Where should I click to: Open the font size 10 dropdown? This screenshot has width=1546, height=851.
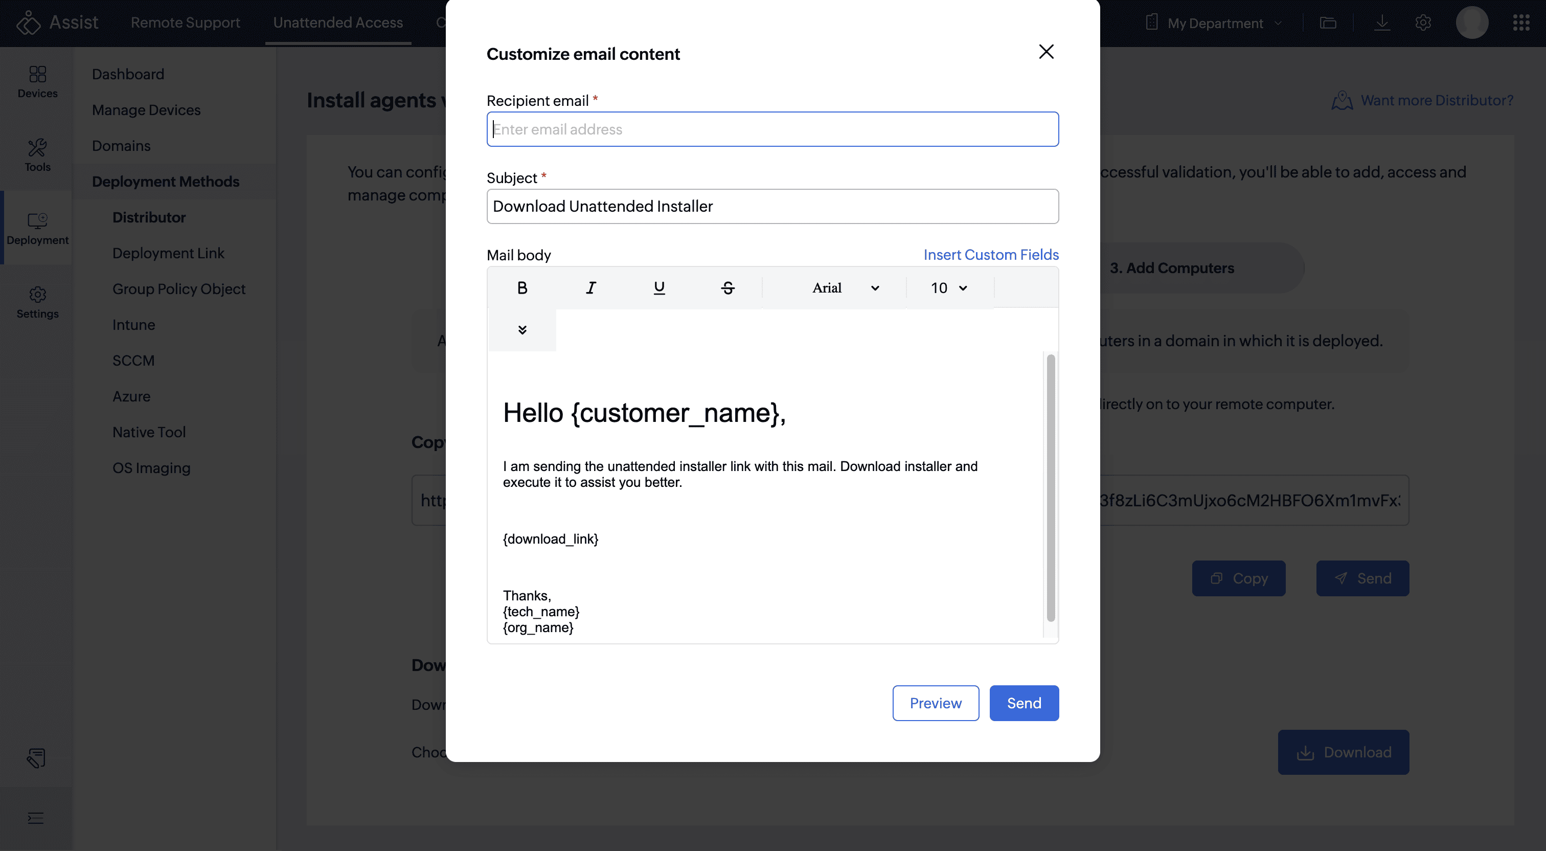point(949,287)
